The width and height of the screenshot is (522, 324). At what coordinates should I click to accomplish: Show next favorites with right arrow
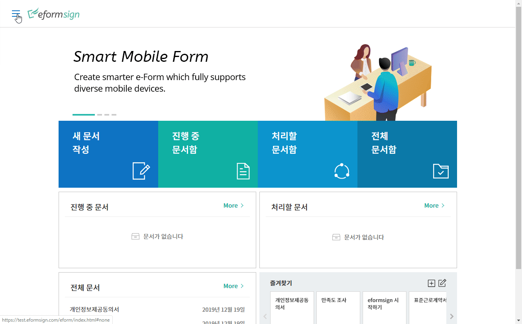pyautogui.click(x=452, y=316)
